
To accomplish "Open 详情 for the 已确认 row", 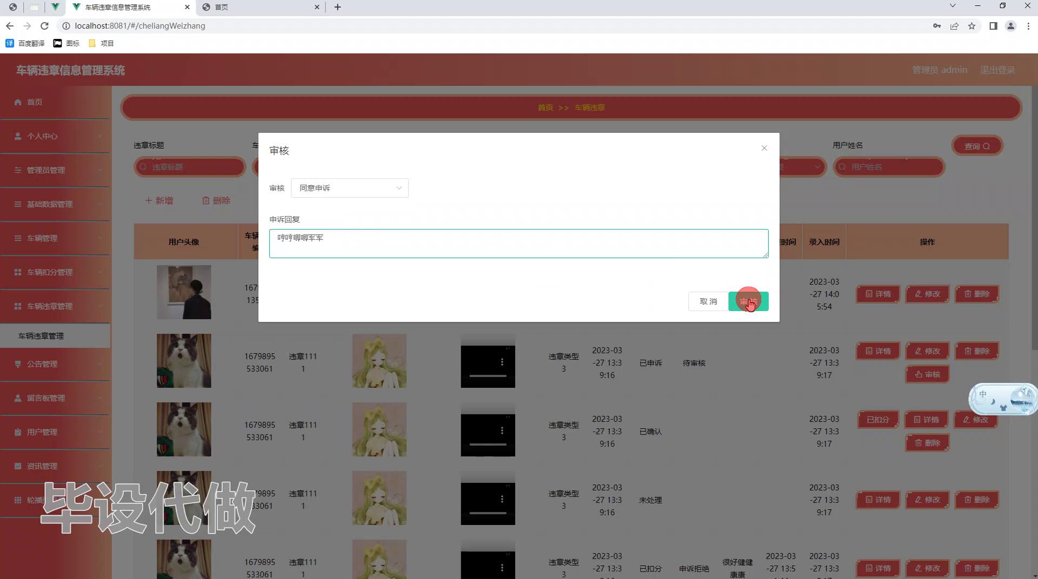I will click(926, 420).
